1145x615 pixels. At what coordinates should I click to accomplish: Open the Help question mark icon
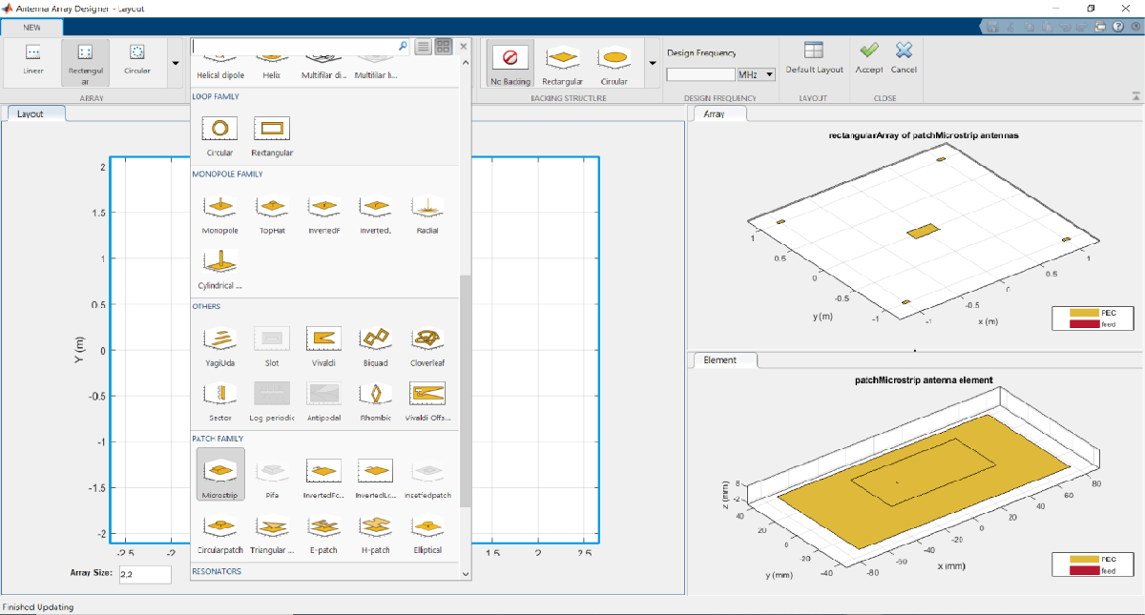pos(1117,27)
